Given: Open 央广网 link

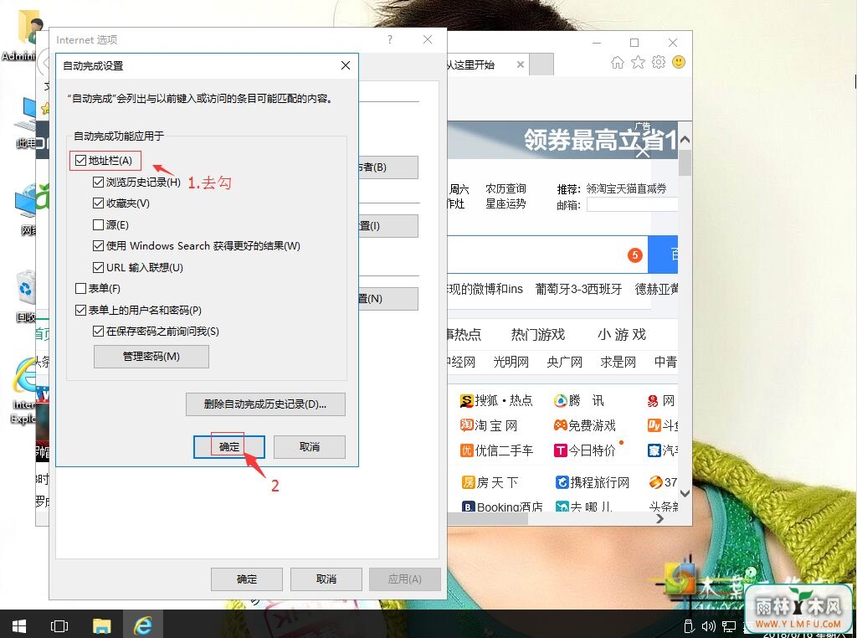Looking at the screenshot, I should pos(565,362).
